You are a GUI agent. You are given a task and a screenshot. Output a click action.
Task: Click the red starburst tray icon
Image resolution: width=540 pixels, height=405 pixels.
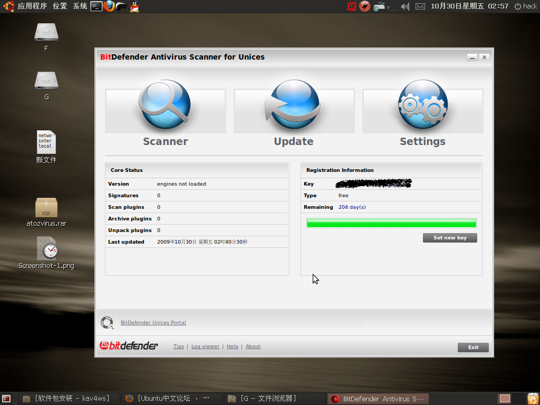[352, 6]
